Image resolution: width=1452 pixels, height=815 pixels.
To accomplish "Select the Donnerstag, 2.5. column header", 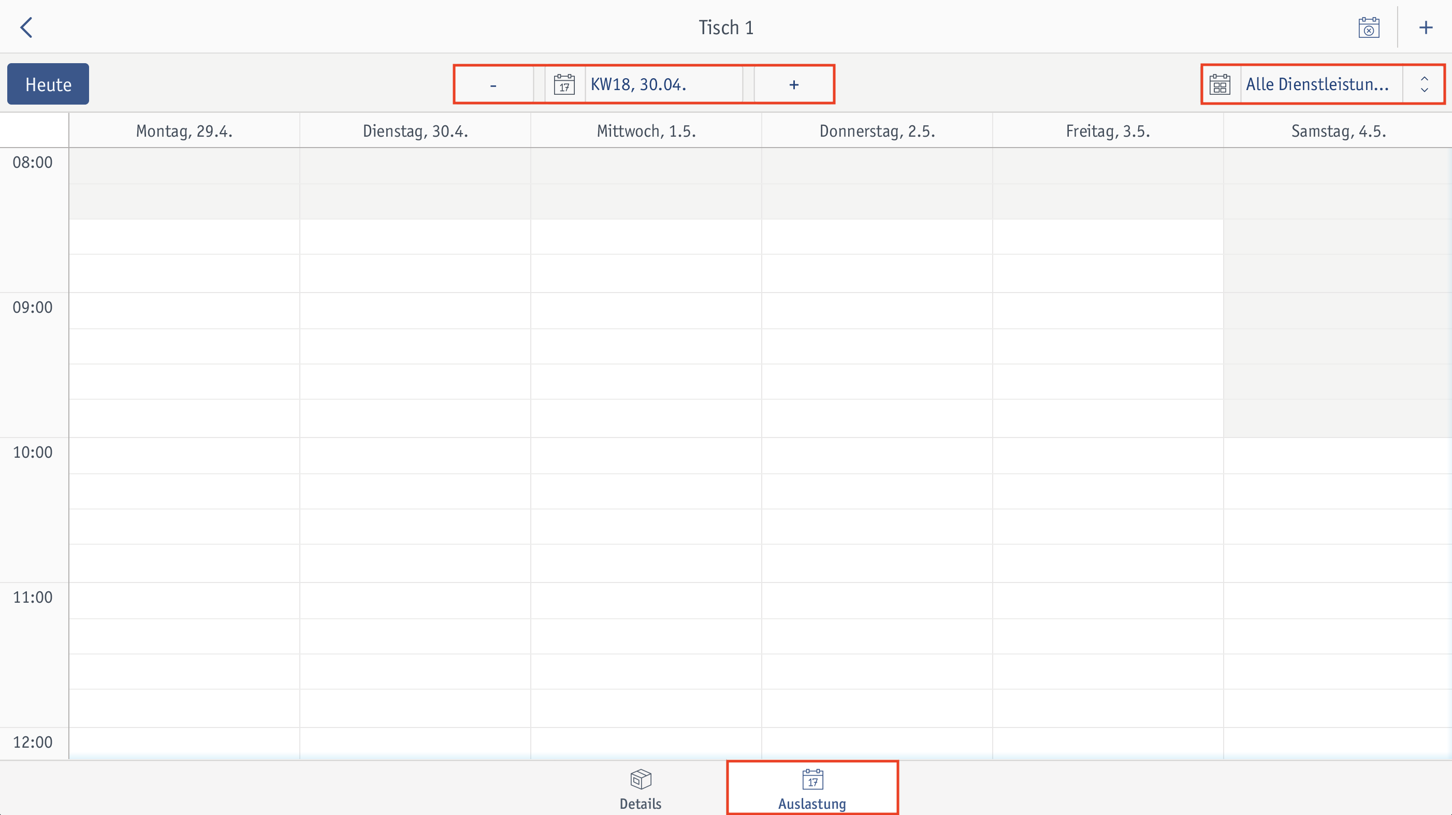I will [x=877, y=131].
